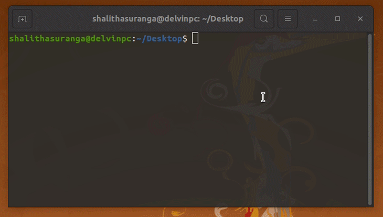This screenshot has width=383, height=217.
Task: Close the terminal window
Action: (x=360, y=19)
